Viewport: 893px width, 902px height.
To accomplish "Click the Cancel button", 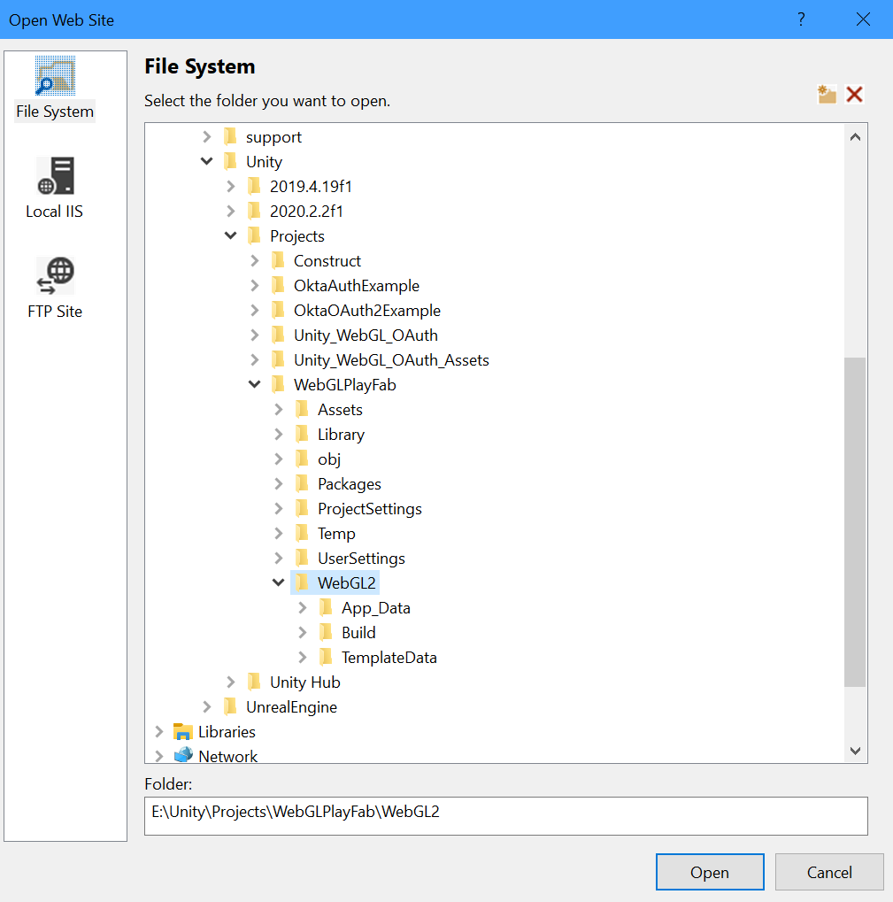I will pyautogui.click(x=829, y=872).
